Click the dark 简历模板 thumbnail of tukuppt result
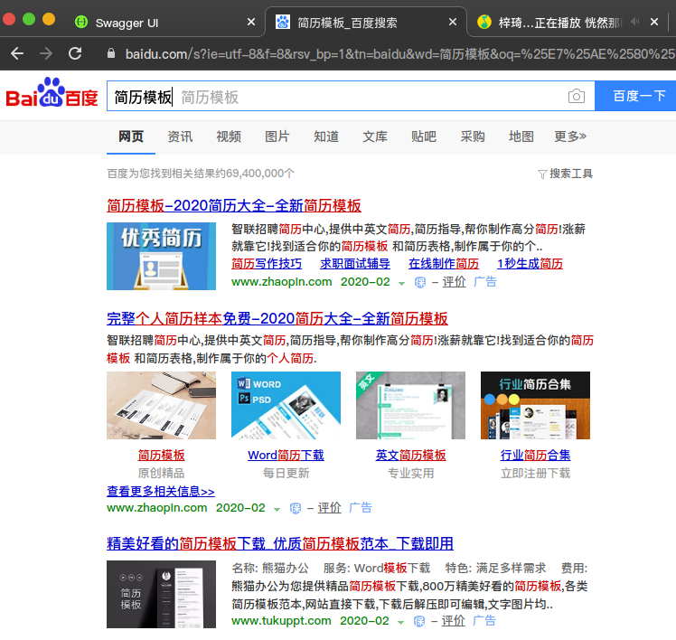This screenshot has height=640, width=676. [x=161, y=594]
